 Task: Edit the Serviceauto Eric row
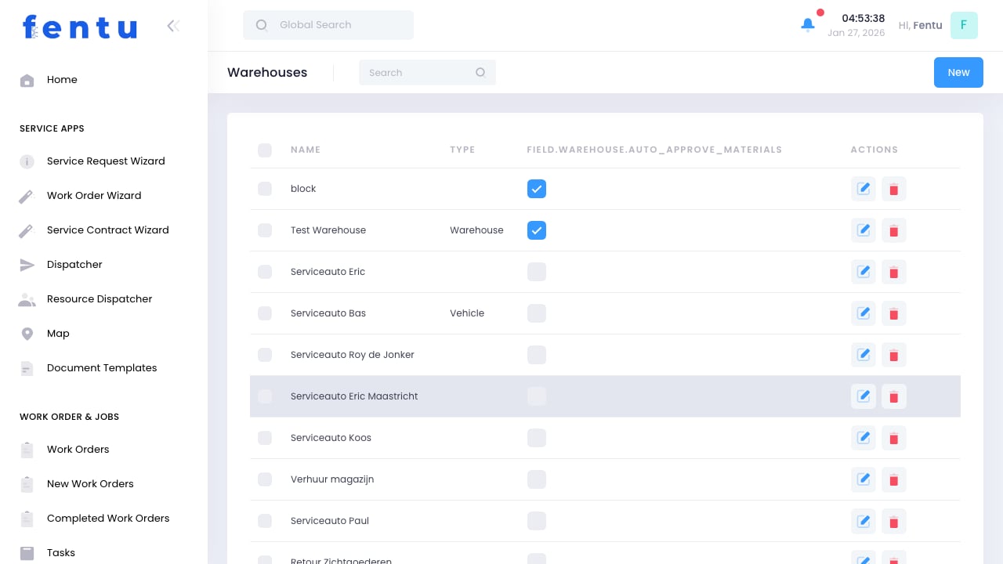click(864, 272)
